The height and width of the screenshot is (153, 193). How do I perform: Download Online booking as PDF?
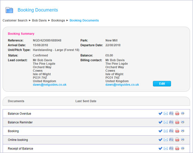[177, 140]
